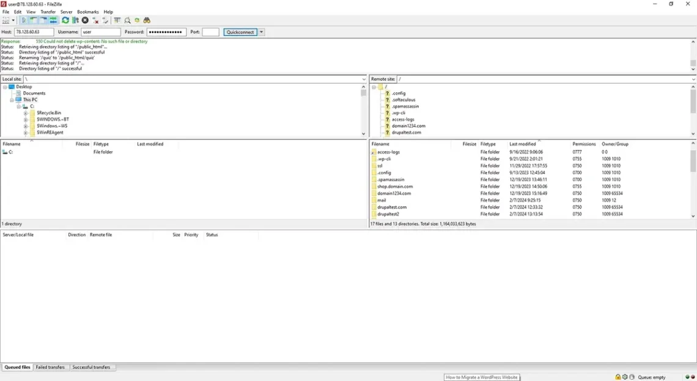Open the Transfer menu
This screenshot has width=697, height=381.
click(48, 11)
